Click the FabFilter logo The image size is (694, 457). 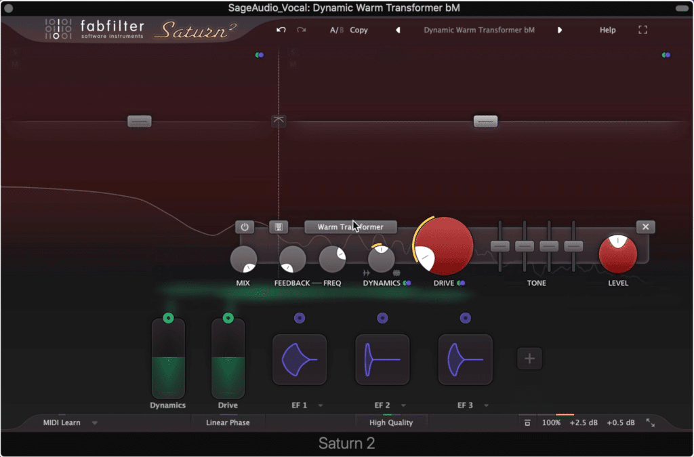pos(94,29)
